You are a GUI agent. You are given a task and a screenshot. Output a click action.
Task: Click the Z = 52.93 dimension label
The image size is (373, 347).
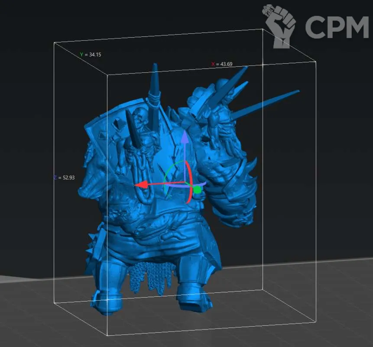click(65, 178)
